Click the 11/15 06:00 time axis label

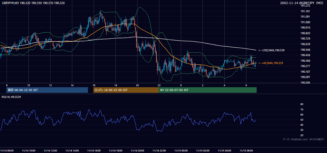(x=246, y=150)
